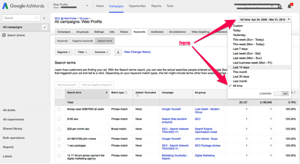
Task: Focus the sidebar Search input field
Action: pos(21,18)
